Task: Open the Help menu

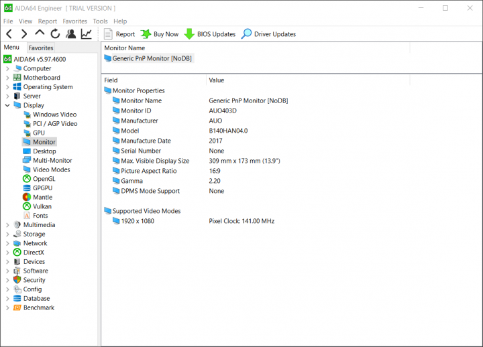Action: tap(120, 21)
